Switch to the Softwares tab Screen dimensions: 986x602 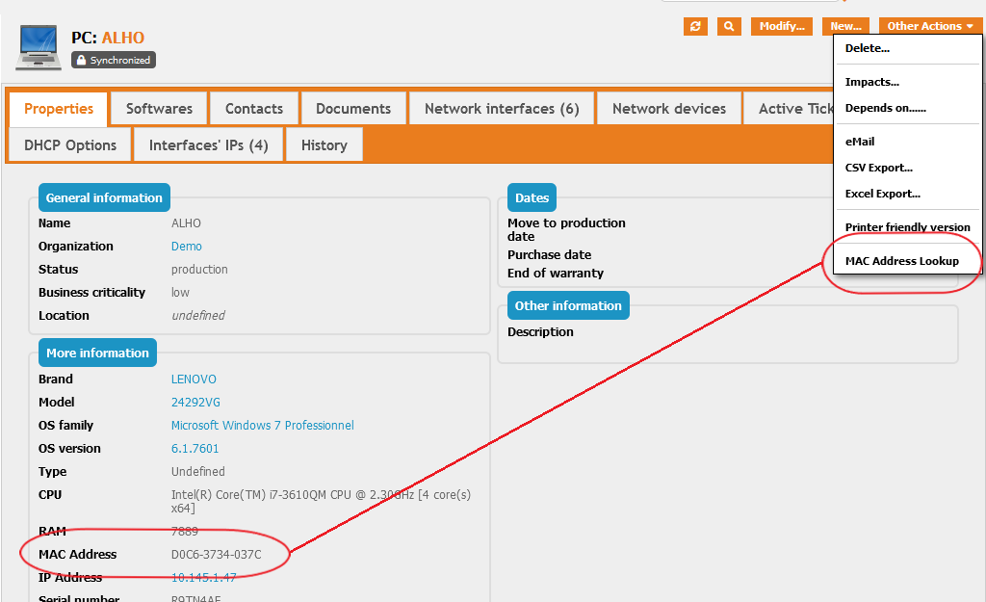pos(159,109)
